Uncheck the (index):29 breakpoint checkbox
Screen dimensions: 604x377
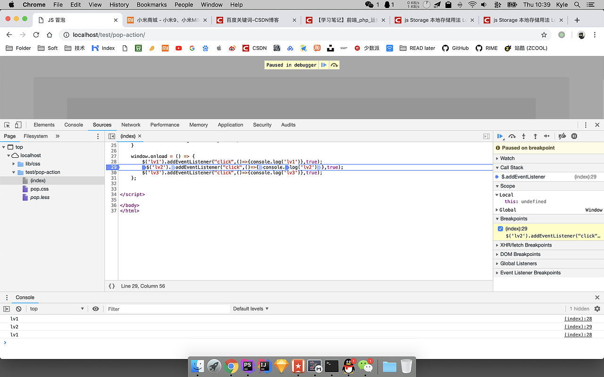click(500, 229)
